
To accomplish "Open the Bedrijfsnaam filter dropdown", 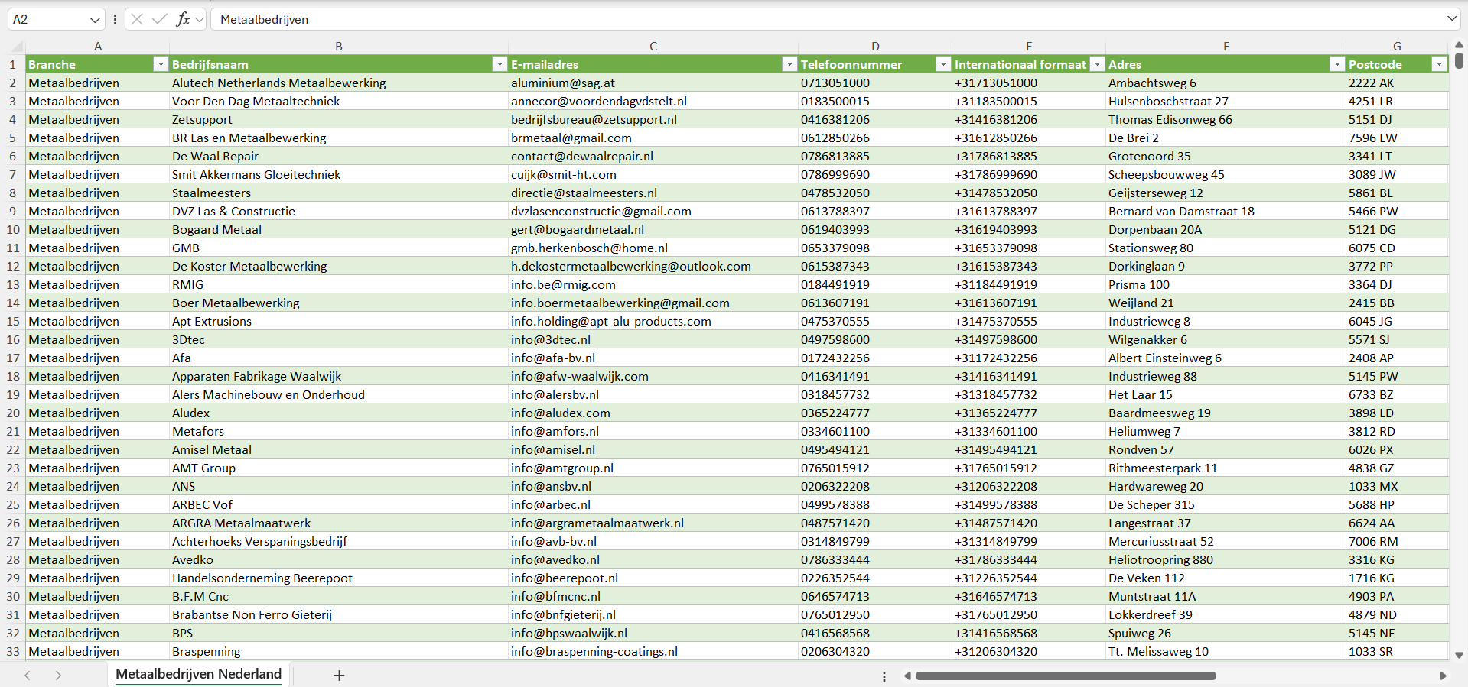I will [x=500, y=64].
